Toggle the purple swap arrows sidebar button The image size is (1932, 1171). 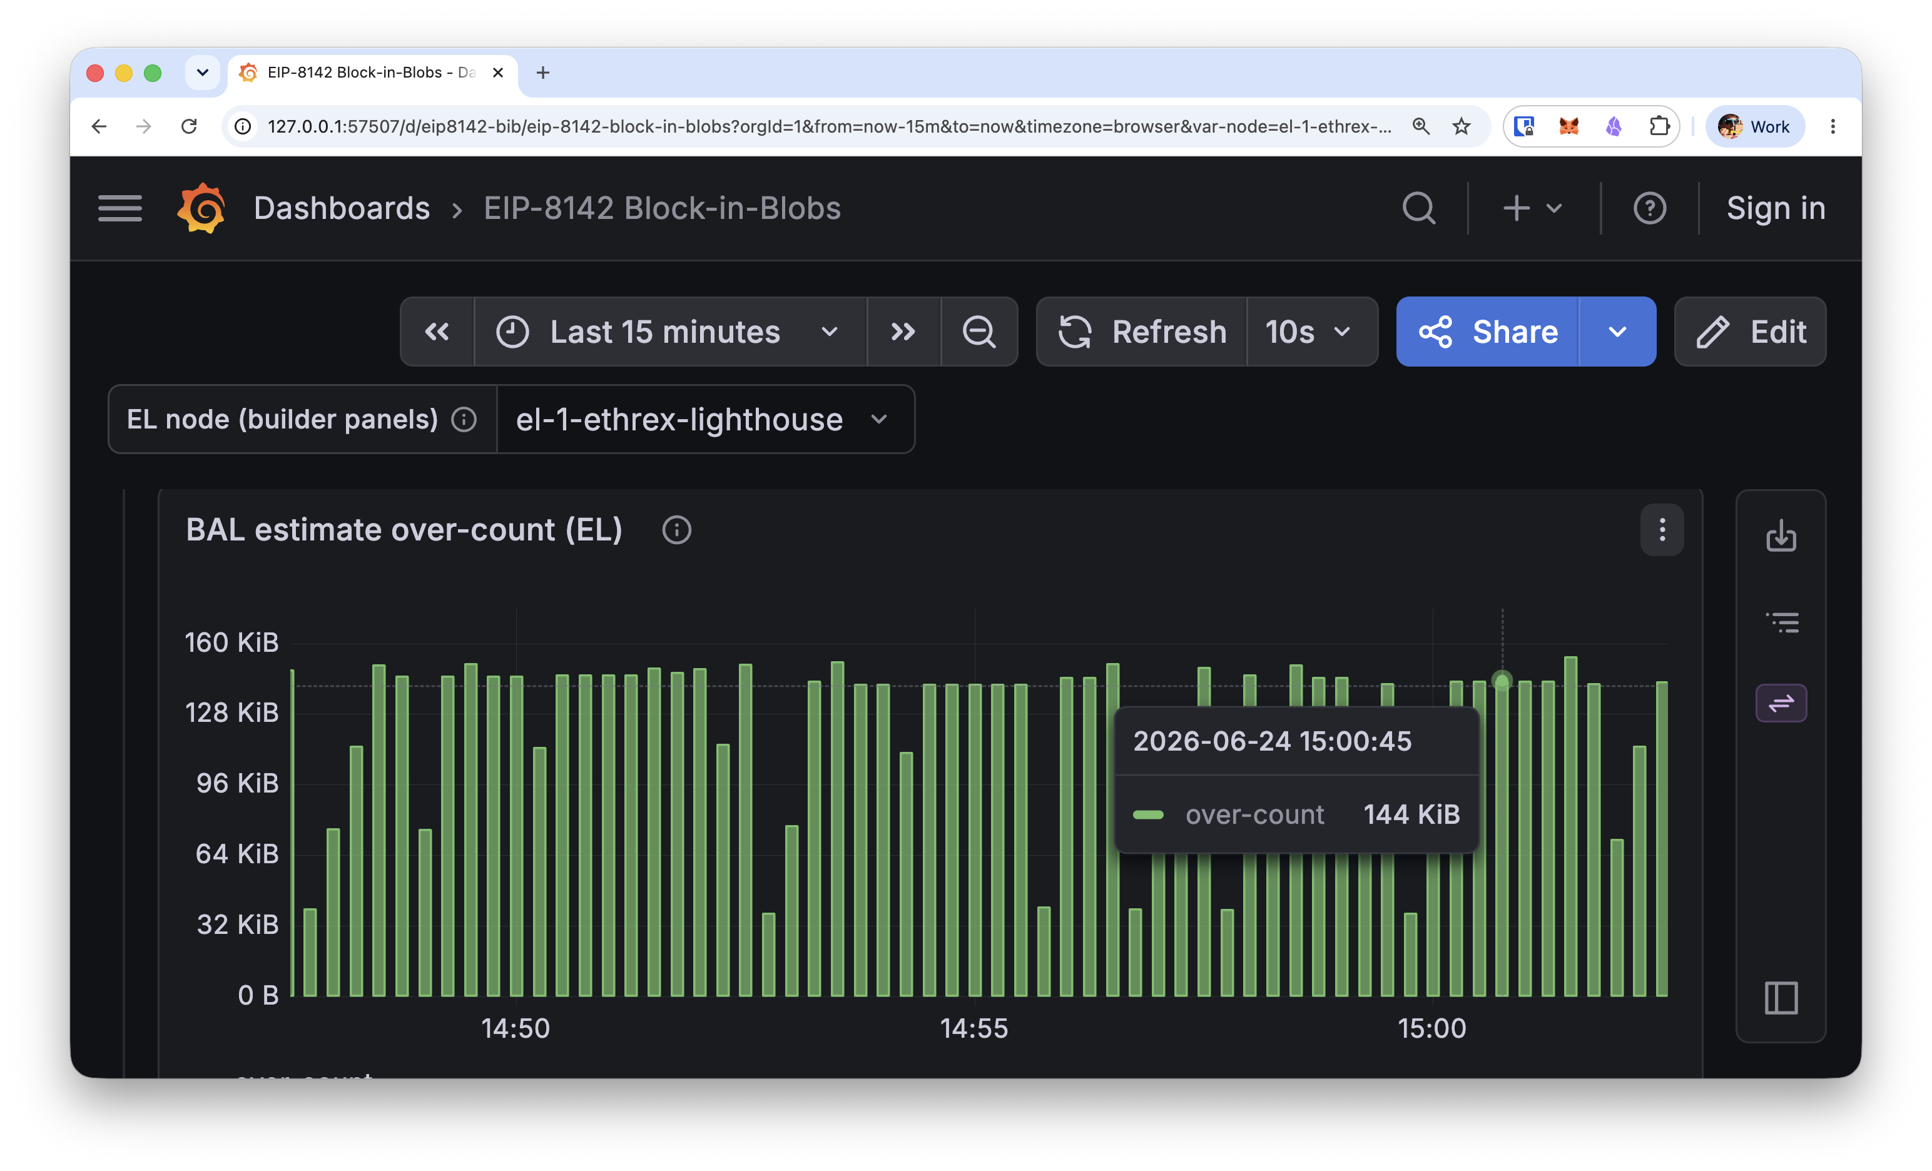tap(1781, 703)
